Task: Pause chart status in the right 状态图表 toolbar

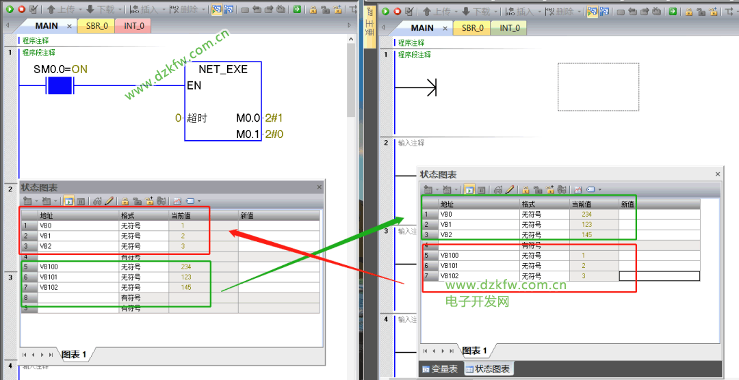Action: (x=481, y=190)
